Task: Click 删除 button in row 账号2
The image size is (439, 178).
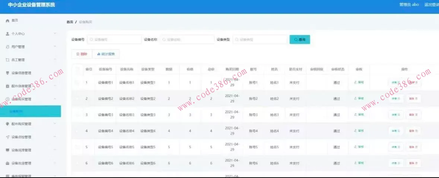Action: click(x=414, y=98)
